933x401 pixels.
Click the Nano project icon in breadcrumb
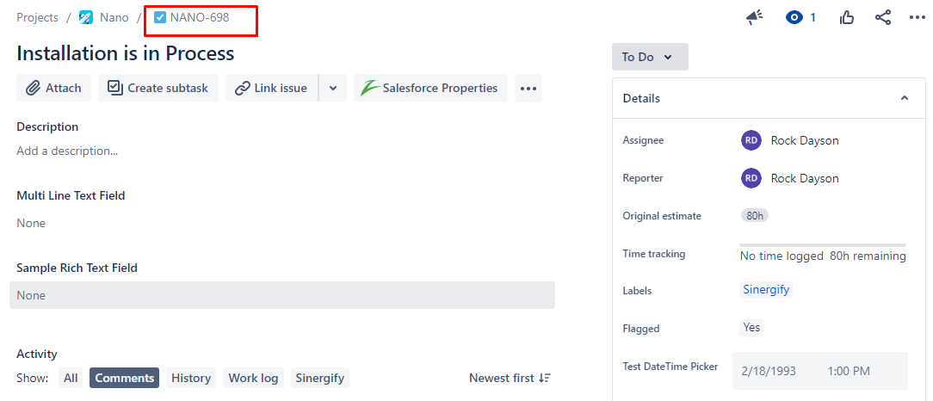pos(86,18)
